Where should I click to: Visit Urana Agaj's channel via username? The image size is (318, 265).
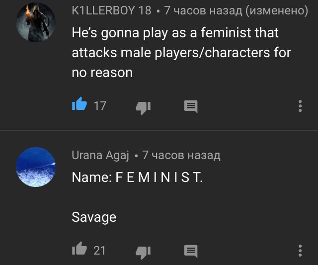coord(100,156)
